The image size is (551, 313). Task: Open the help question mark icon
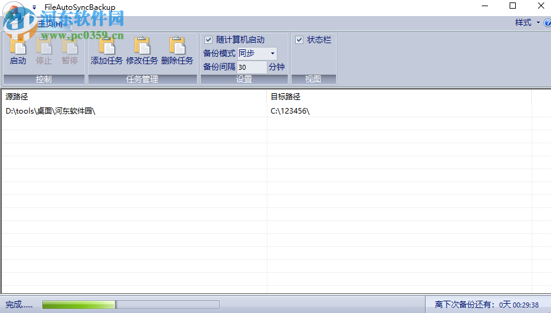[547, 23]
